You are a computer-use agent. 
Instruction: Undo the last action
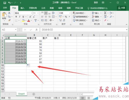click(x=10, y=3)
